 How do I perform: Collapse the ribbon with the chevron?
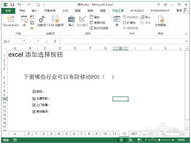(x=186, y=34)
